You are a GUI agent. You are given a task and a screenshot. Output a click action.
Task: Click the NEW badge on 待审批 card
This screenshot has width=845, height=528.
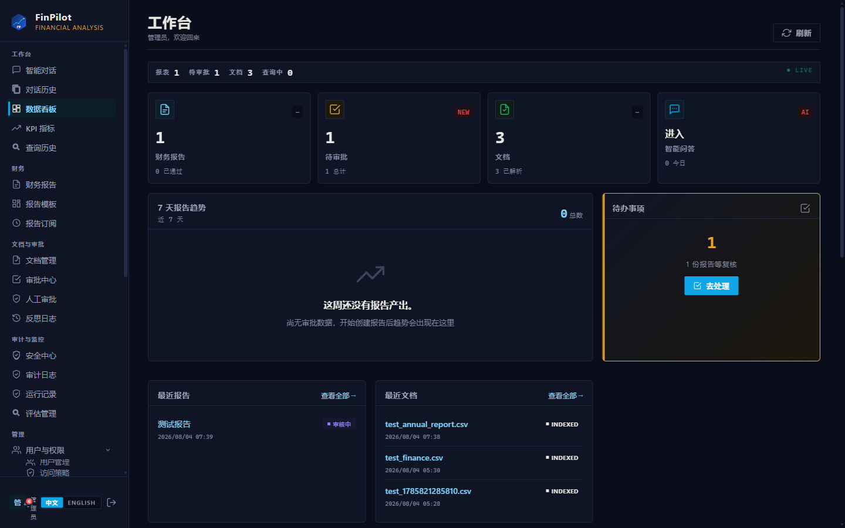point(464,112)
